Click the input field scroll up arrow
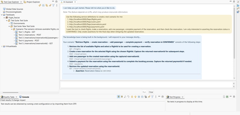 click(234, 83)
